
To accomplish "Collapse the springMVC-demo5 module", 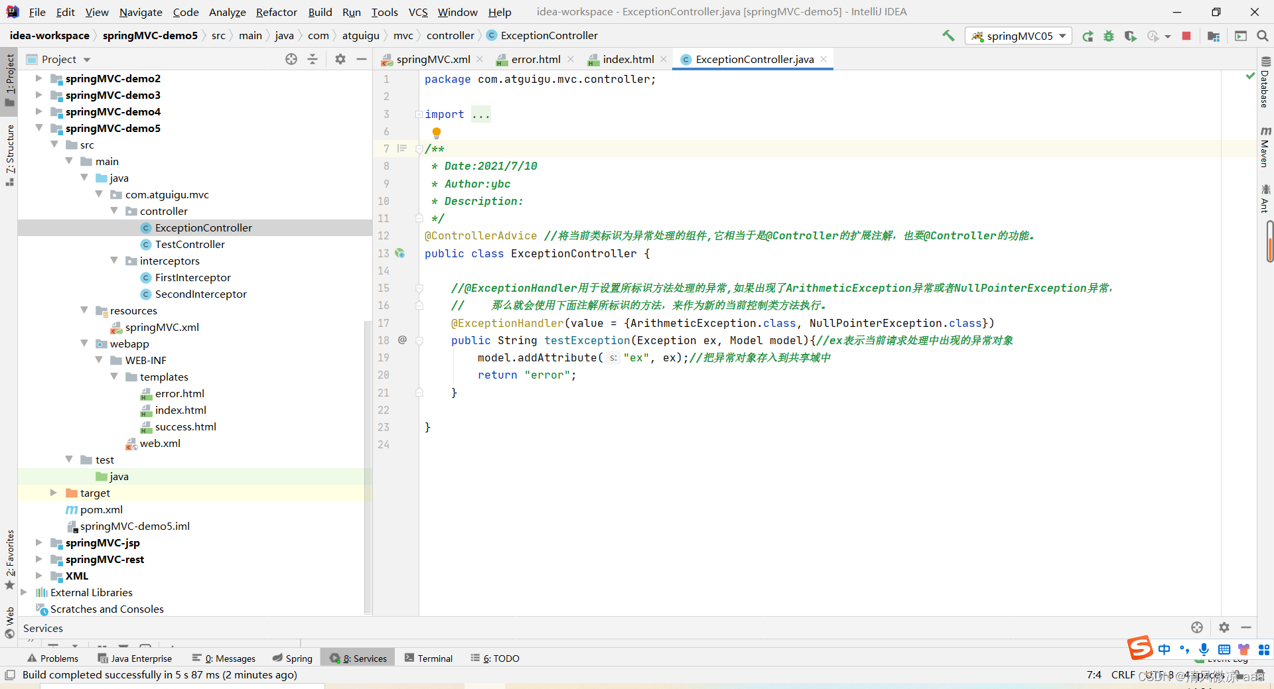I will [x=39, y=128].
